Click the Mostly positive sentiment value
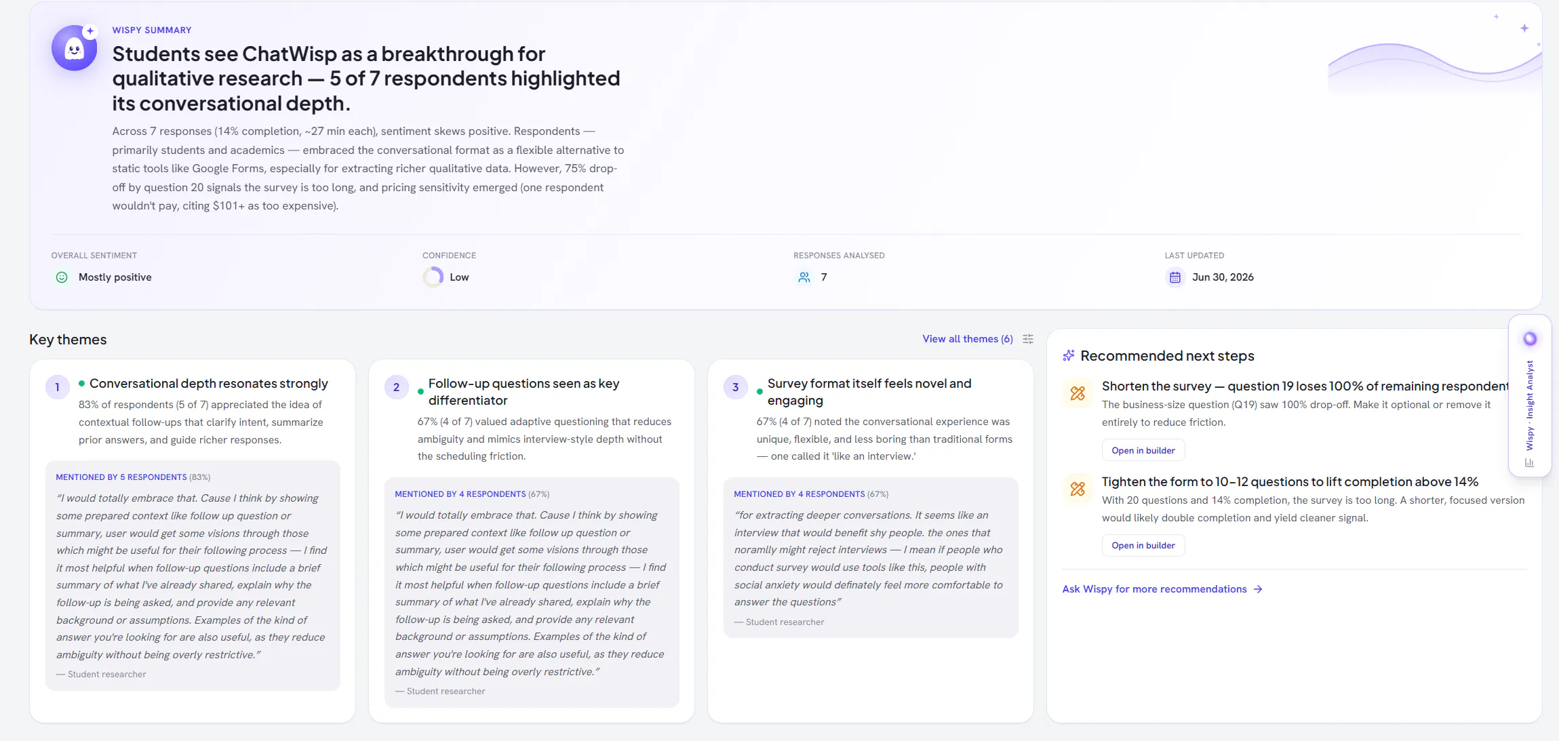Image resolution: width=1559 pixels, height=741 pixels. coord(115,277)
